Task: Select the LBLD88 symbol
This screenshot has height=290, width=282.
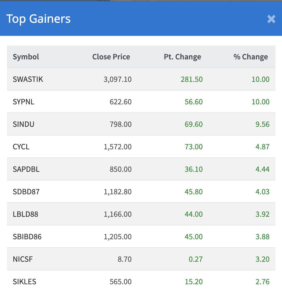Action: (25, 214)
